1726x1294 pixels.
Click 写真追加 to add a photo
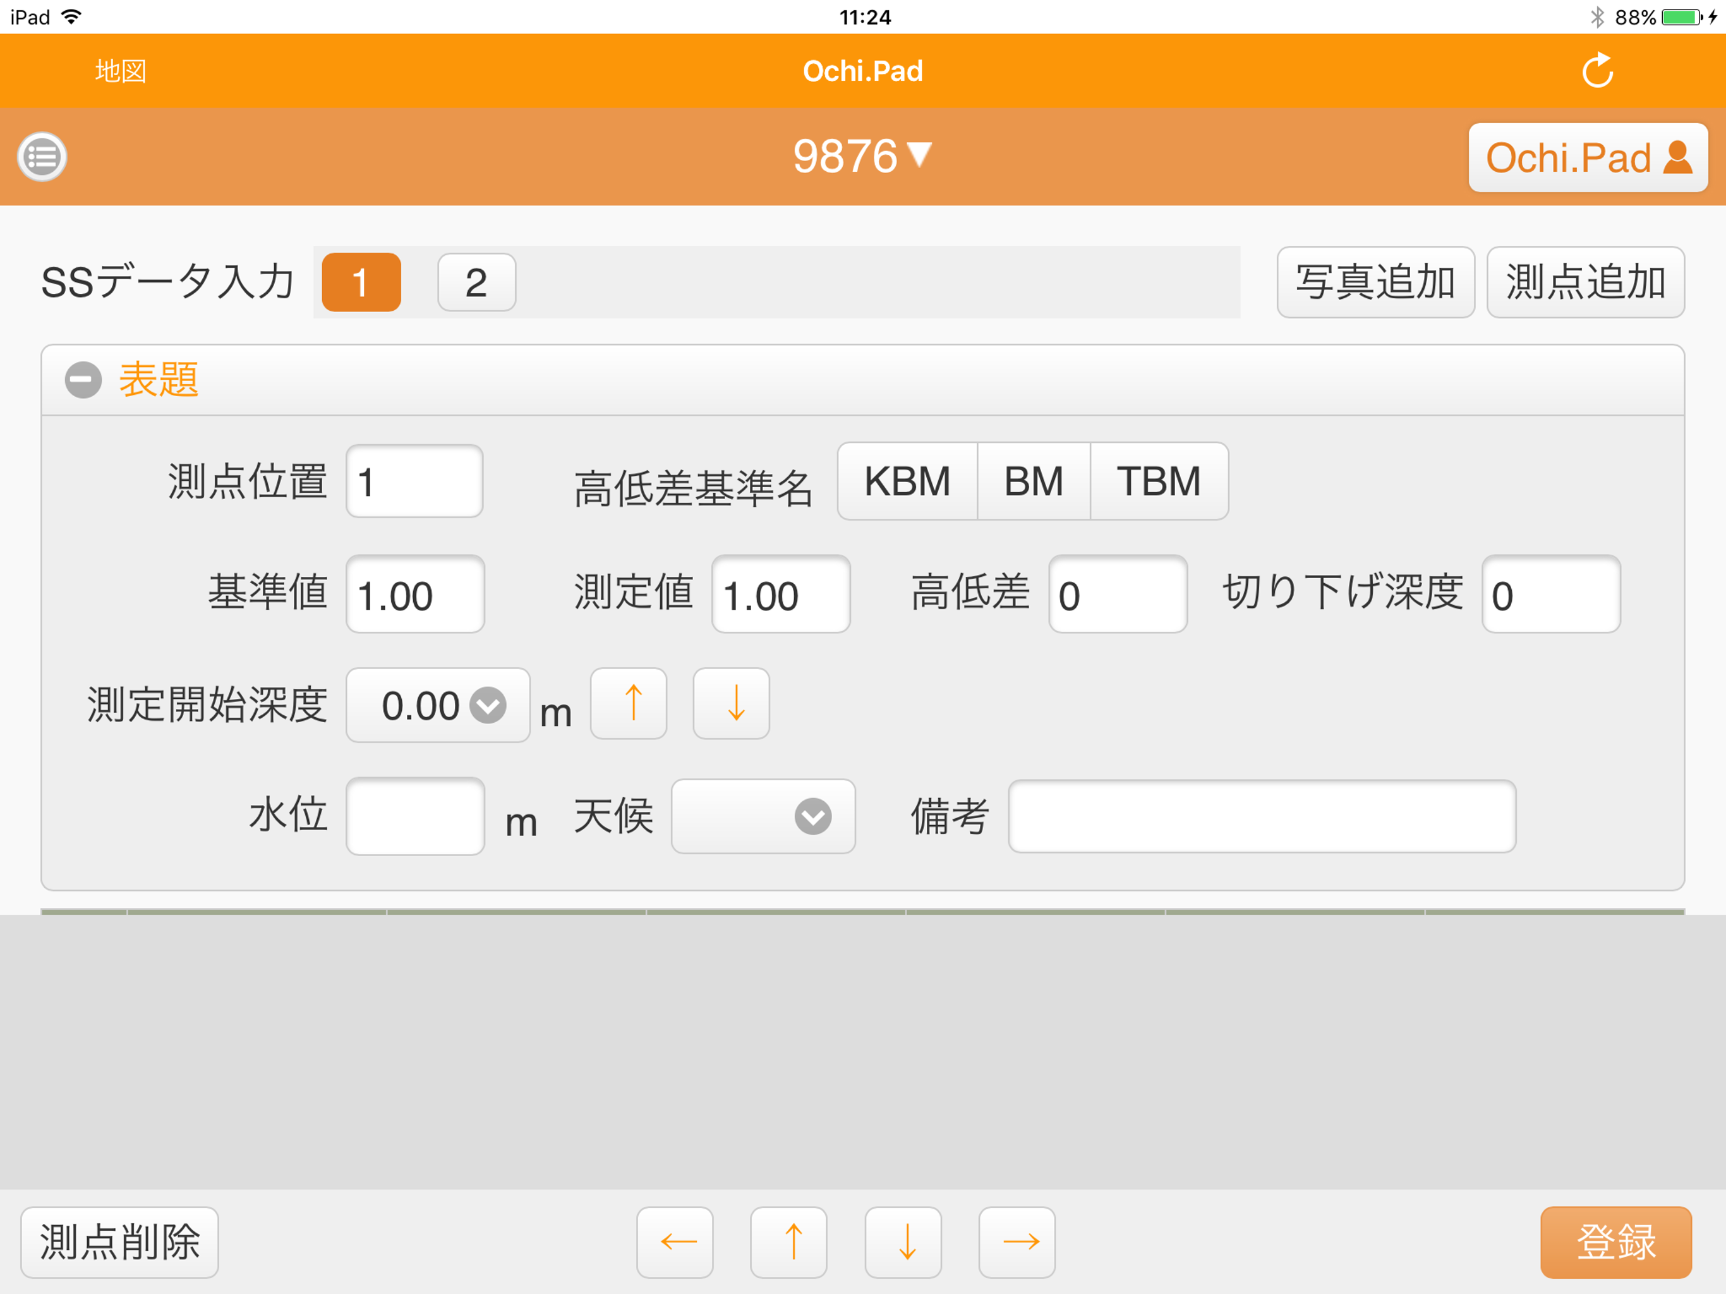tap(1375, 282)
